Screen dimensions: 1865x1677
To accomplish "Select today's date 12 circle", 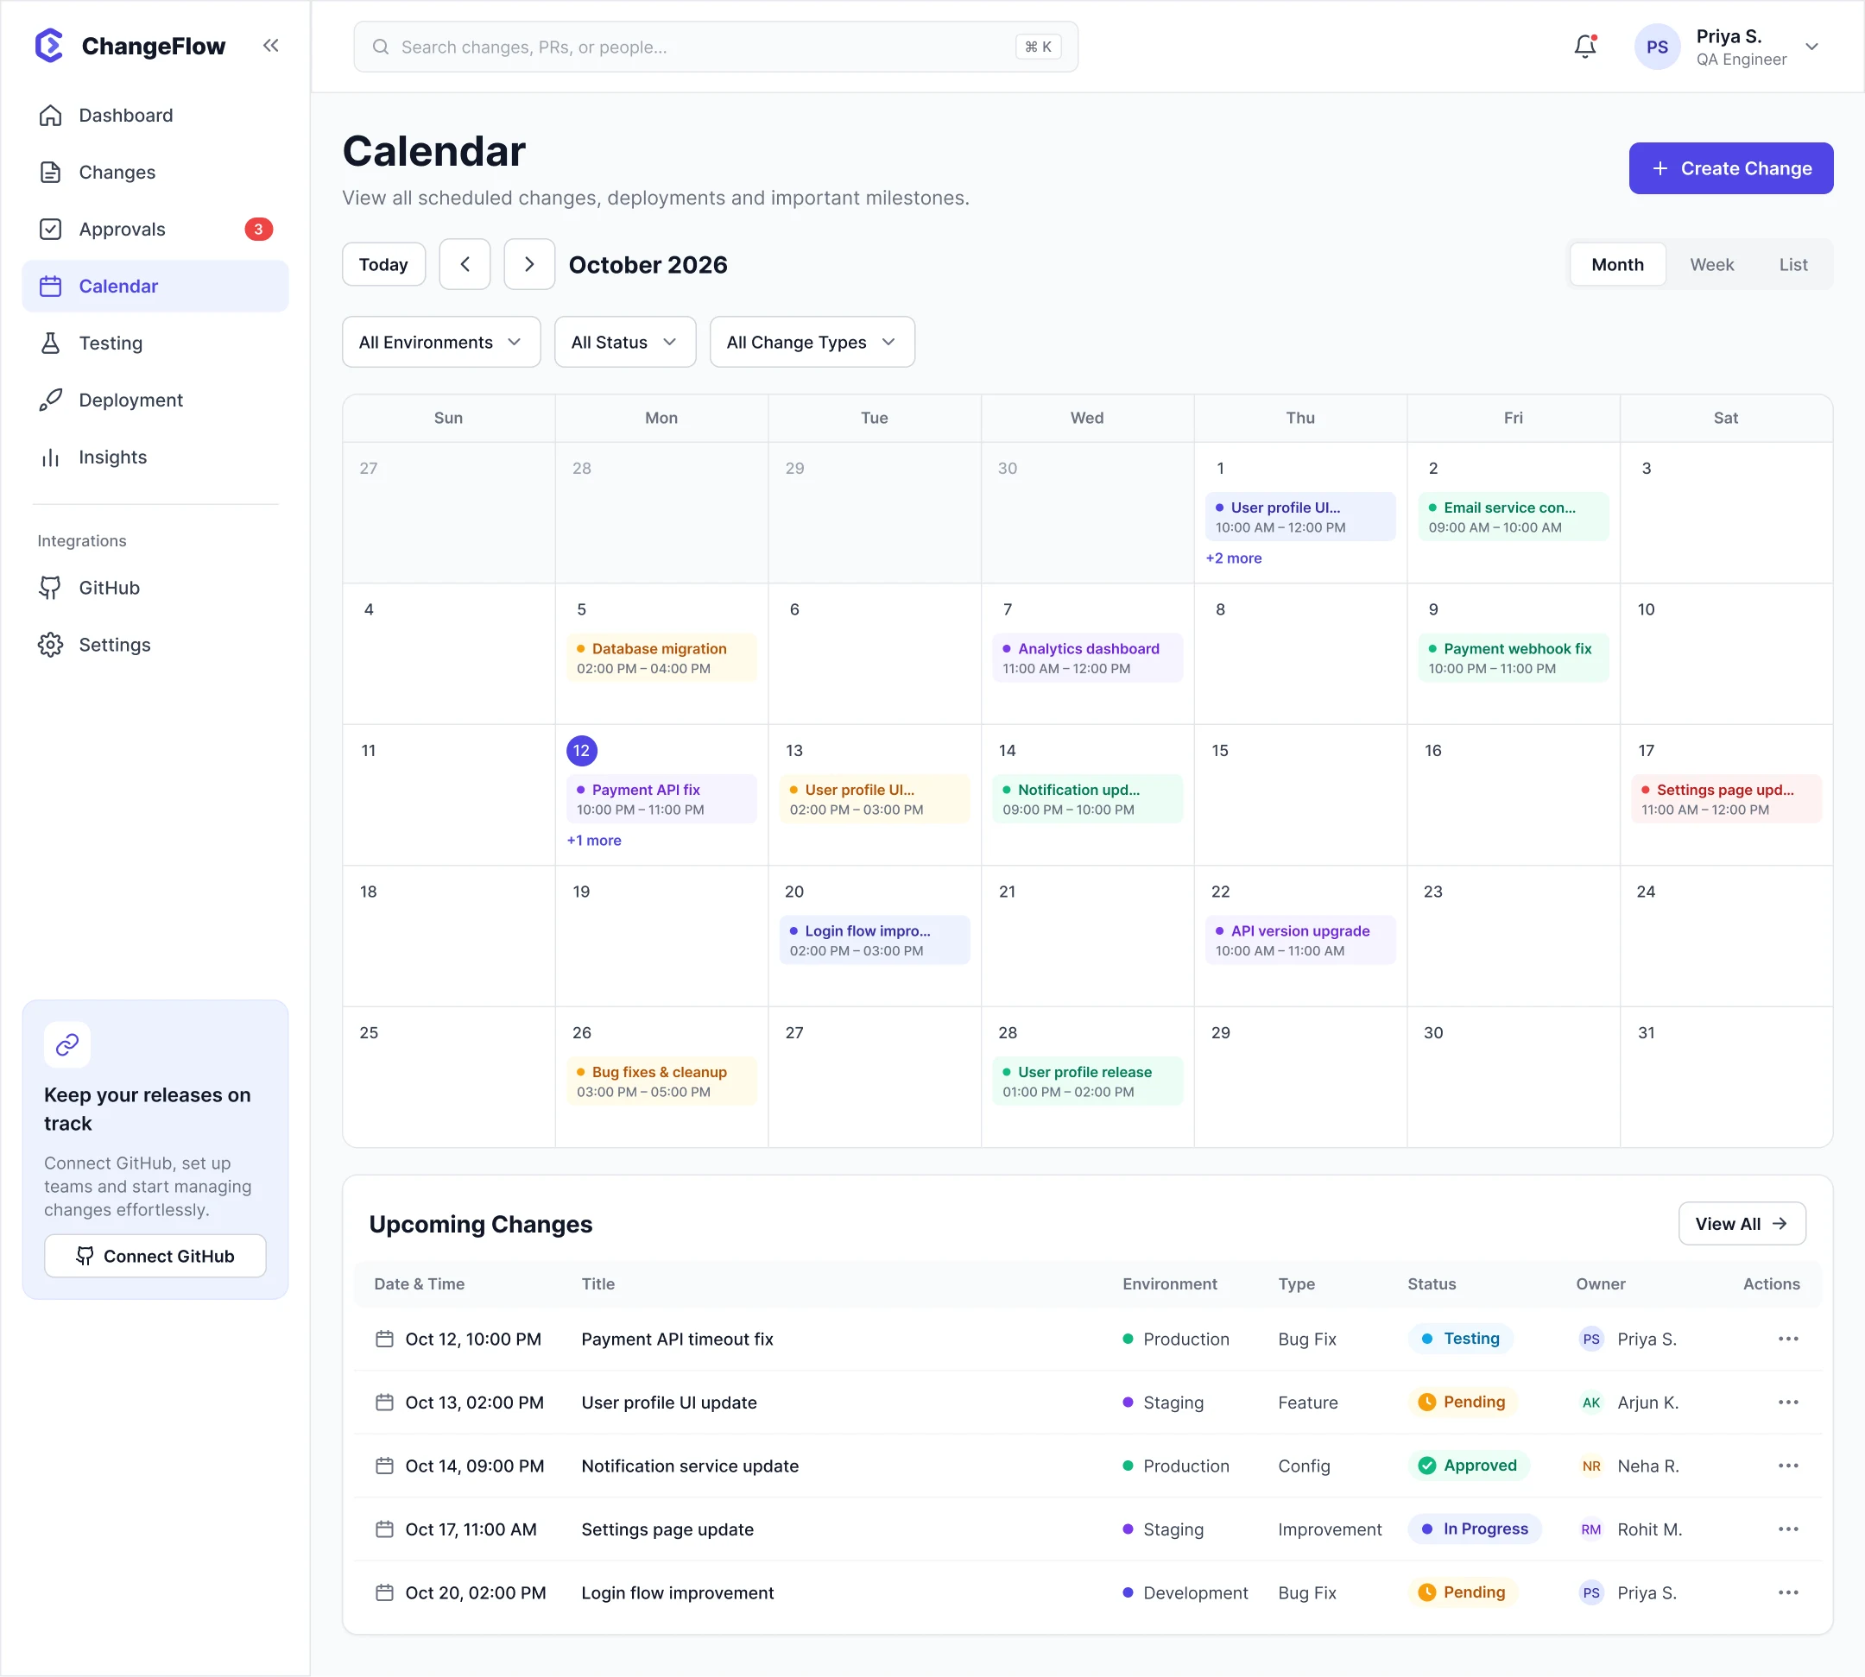I will 581,751.
